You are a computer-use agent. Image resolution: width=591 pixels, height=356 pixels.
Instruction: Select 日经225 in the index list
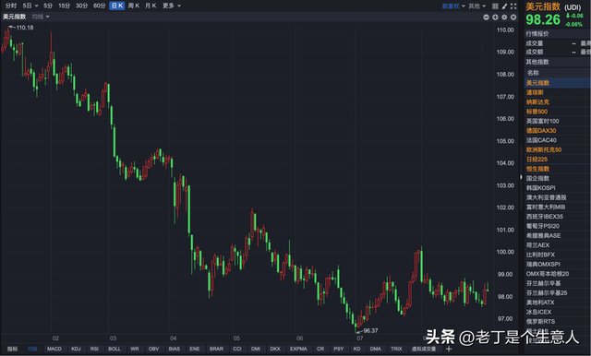(x=558, y=160)
